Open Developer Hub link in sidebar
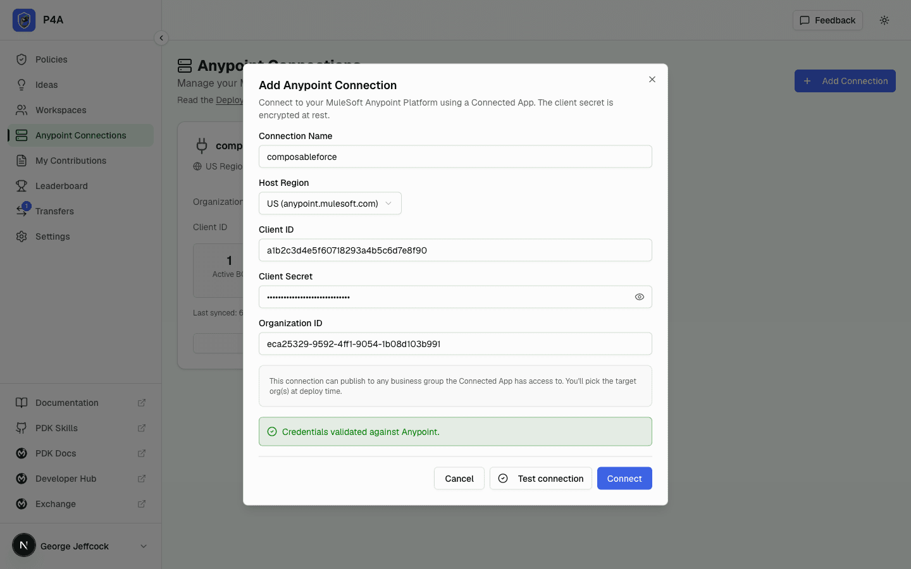This screenshot has width=911, height=569. [80, 479]
